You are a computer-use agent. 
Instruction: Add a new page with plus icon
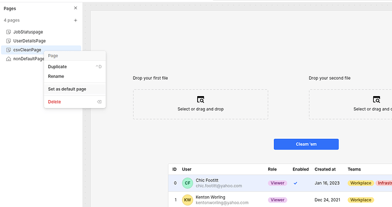76,20
